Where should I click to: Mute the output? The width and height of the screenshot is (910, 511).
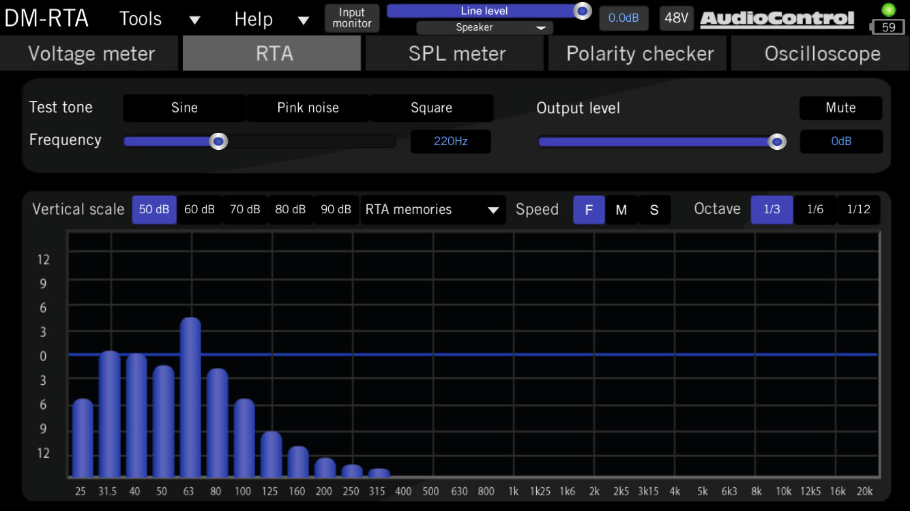[840, 108]
